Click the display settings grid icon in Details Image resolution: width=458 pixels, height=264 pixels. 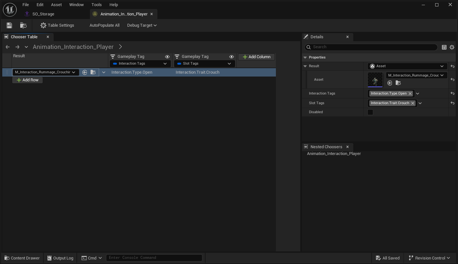click(x=444, y=47)
